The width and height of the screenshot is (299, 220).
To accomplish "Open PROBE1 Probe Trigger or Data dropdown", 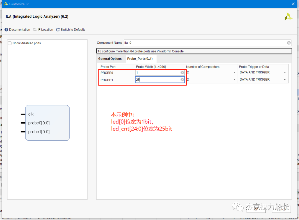I will pos(285,80).
